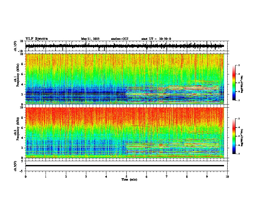Select the 'May 21, 2023' date label

(x=90, y=39)
